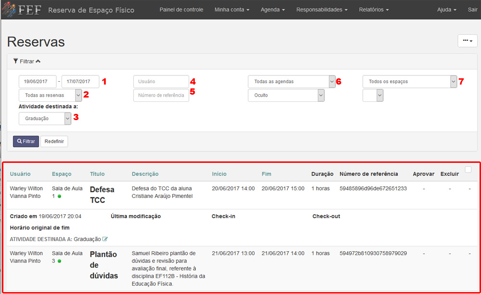Click the Reservas page heading
Screen dimensions: 481x294
pos(36,42)
